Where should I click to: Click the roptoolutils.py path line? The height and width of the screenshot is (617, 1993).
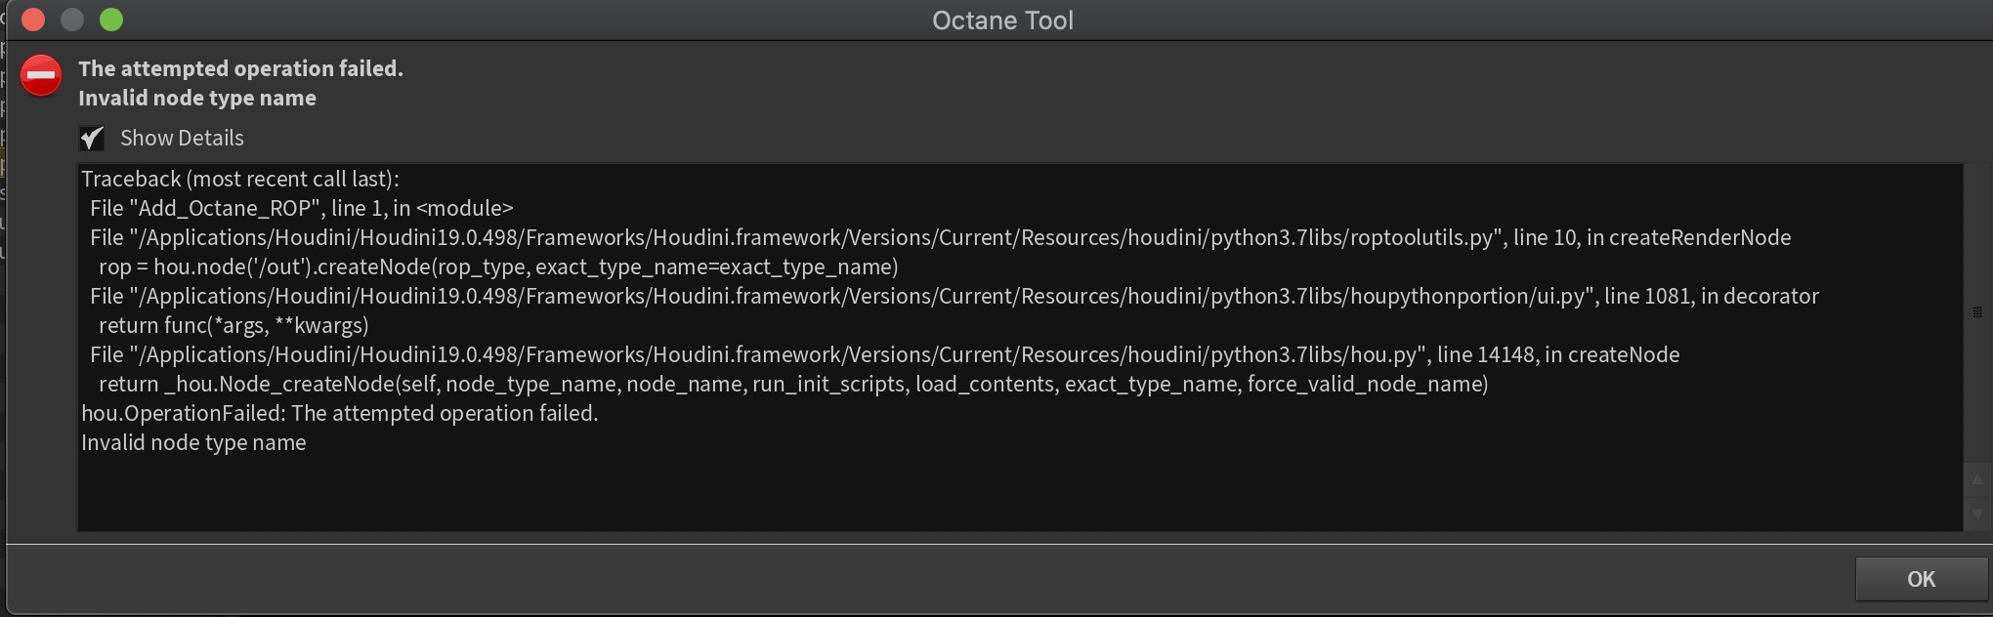coord(940,237)
